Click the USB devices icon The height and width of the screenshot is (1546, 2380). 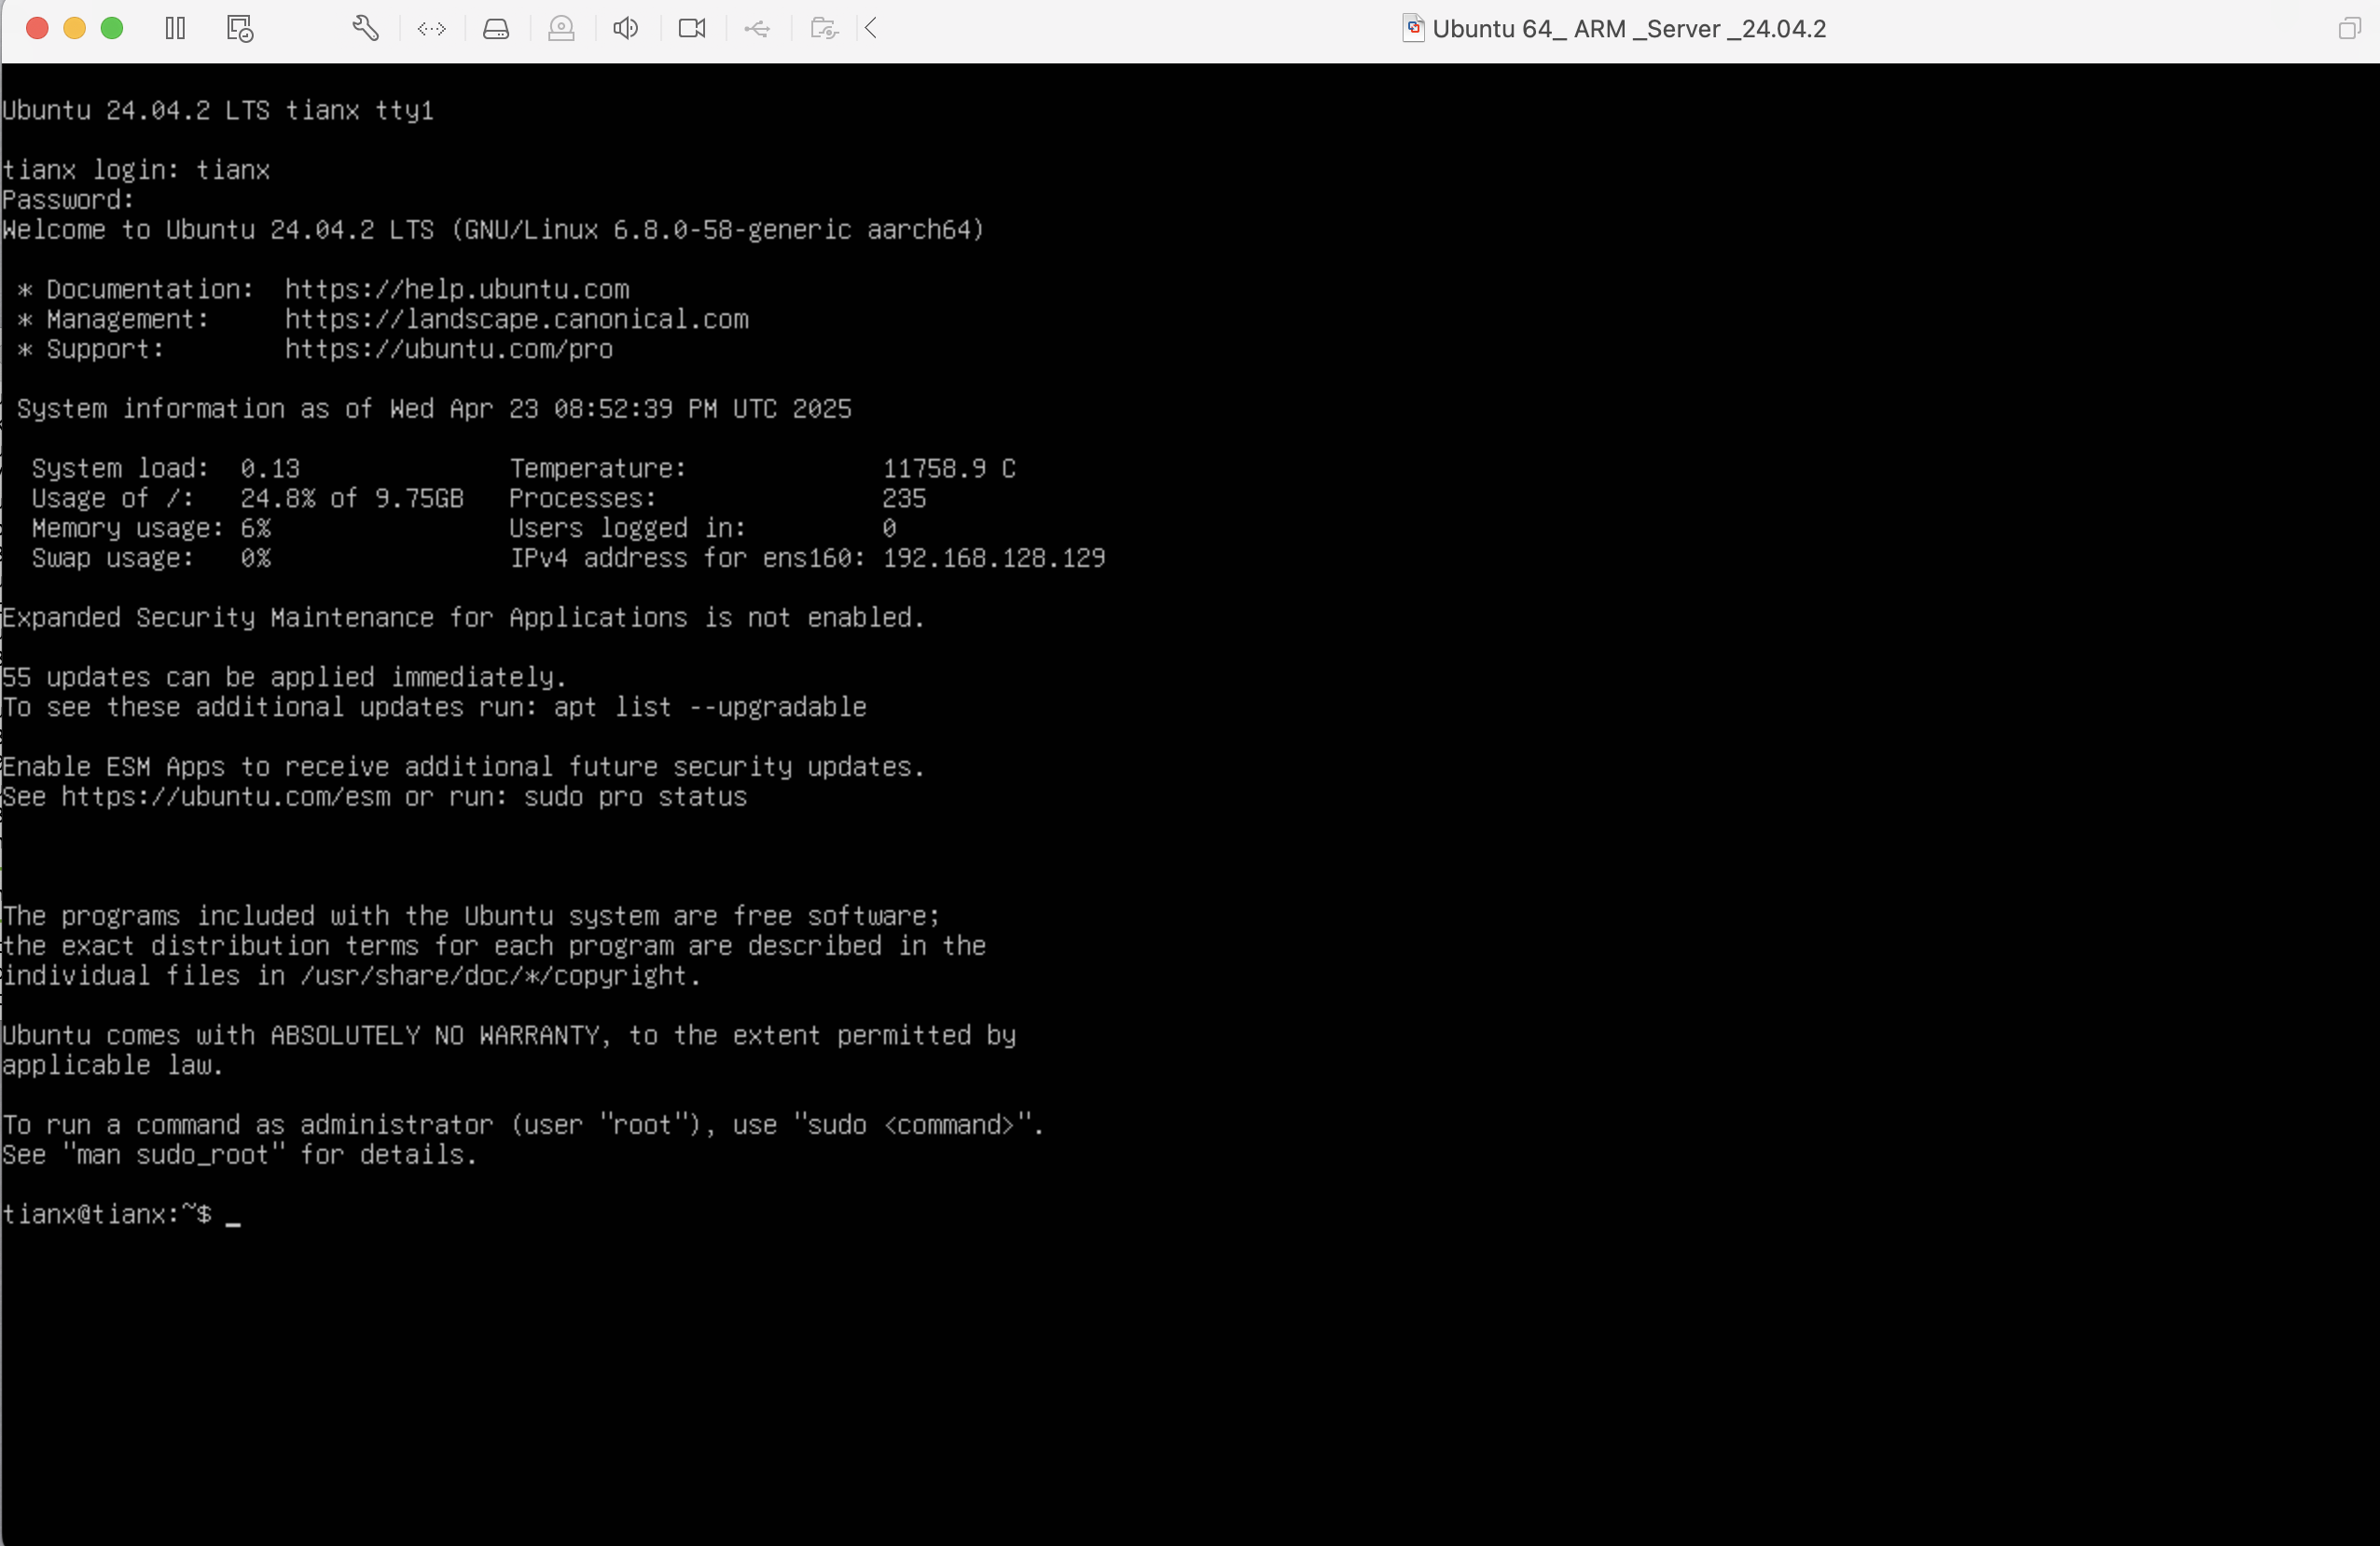[x=757, y=28]
